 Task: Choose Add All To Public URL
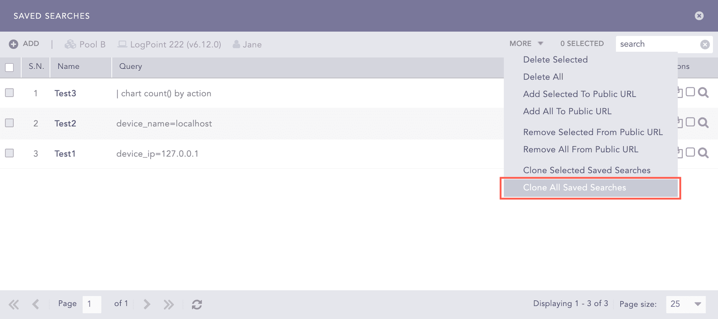coord(567,111)
